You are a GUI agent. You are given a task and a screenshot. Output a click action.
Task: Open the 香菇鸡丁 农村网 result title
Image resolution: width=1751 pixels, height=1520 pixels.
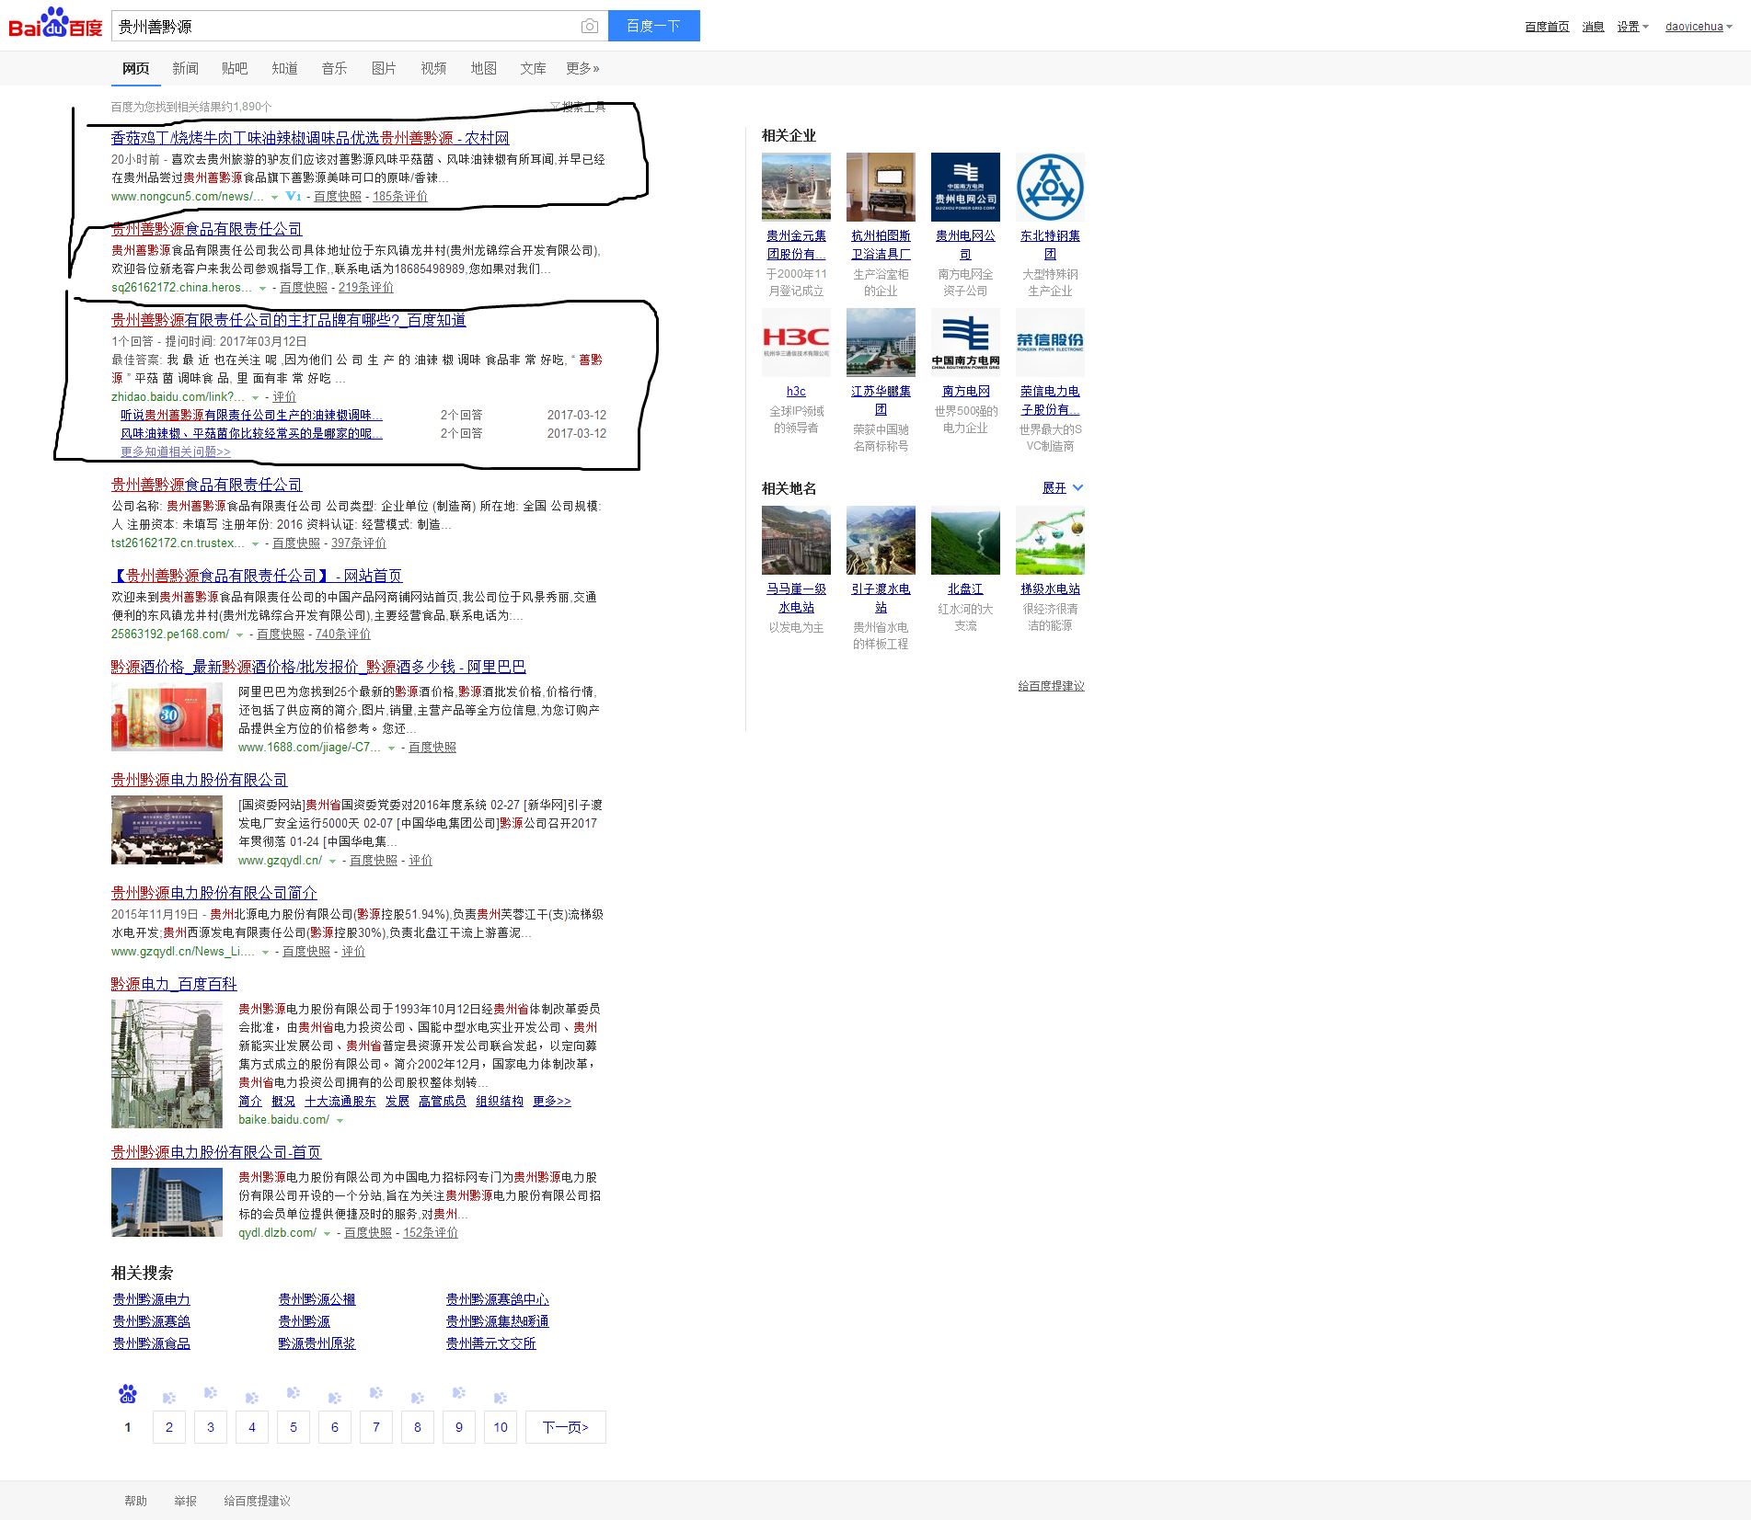310,138
